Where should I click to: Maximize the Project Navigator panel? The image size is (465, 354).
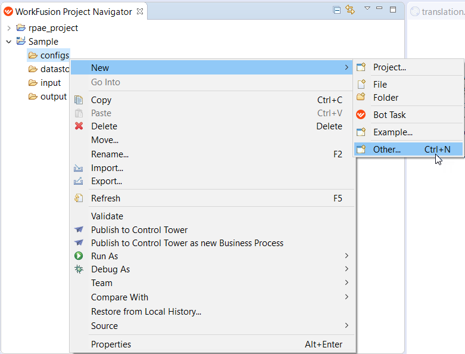393,10
